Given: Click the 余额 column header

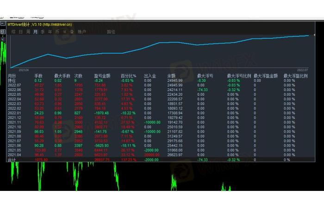Looking at the screenshot, I should [x=171, y=76].
